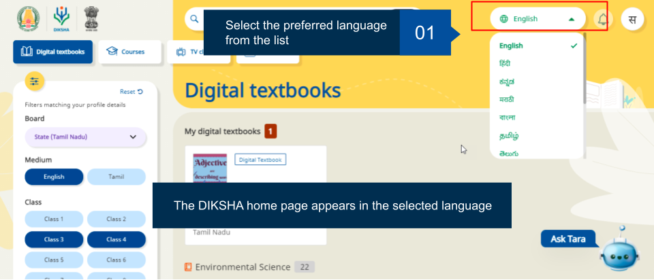Expand the Board State (Tamil Nadu) dropdown
Viewport: 654px width, 280px height.
point(85,137)
